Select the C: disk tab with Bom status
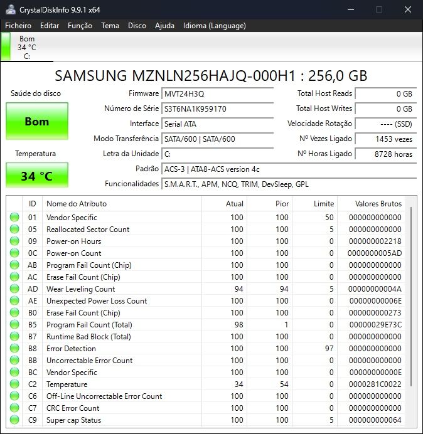423x434 pixels. pyautogui.click(x=27, y=47)
